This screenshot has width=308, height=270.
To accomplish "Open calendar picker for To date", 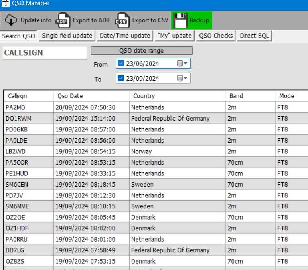I will 182,78.
